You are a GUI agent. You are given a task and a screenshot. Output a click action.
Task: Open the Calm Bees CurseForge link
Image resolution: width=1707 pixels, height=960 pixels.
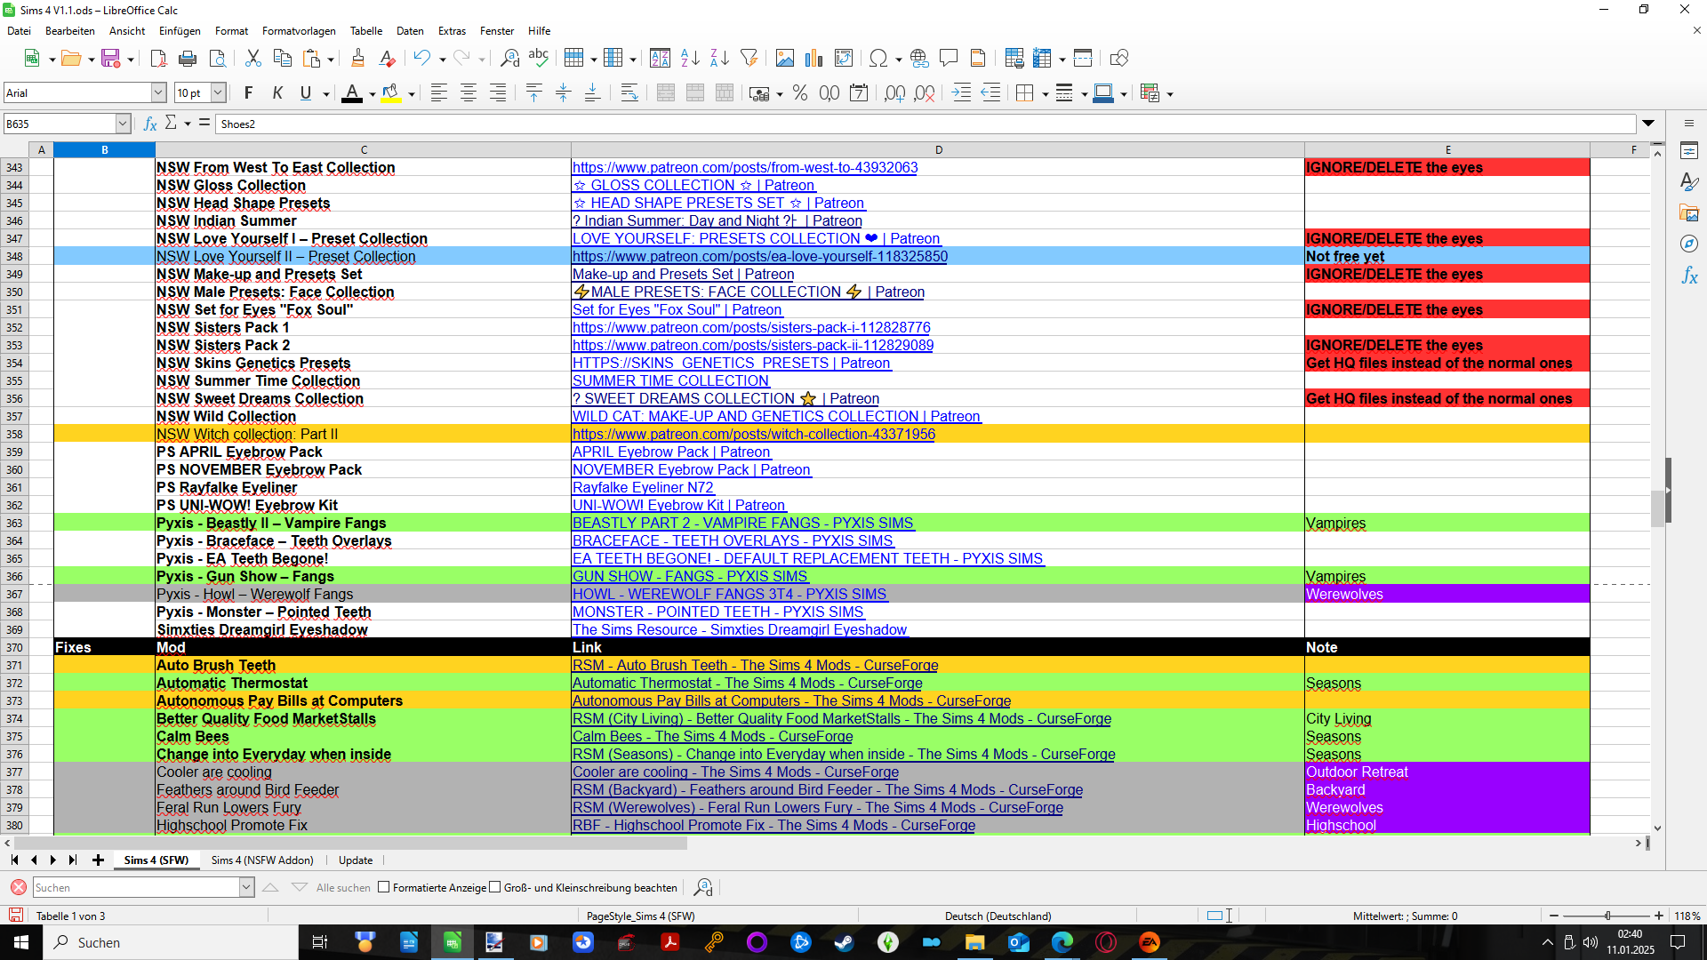[713, 737]
